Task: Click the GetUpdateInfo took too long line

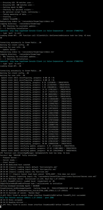Action: pyautogui.click(x=35, y=153)
